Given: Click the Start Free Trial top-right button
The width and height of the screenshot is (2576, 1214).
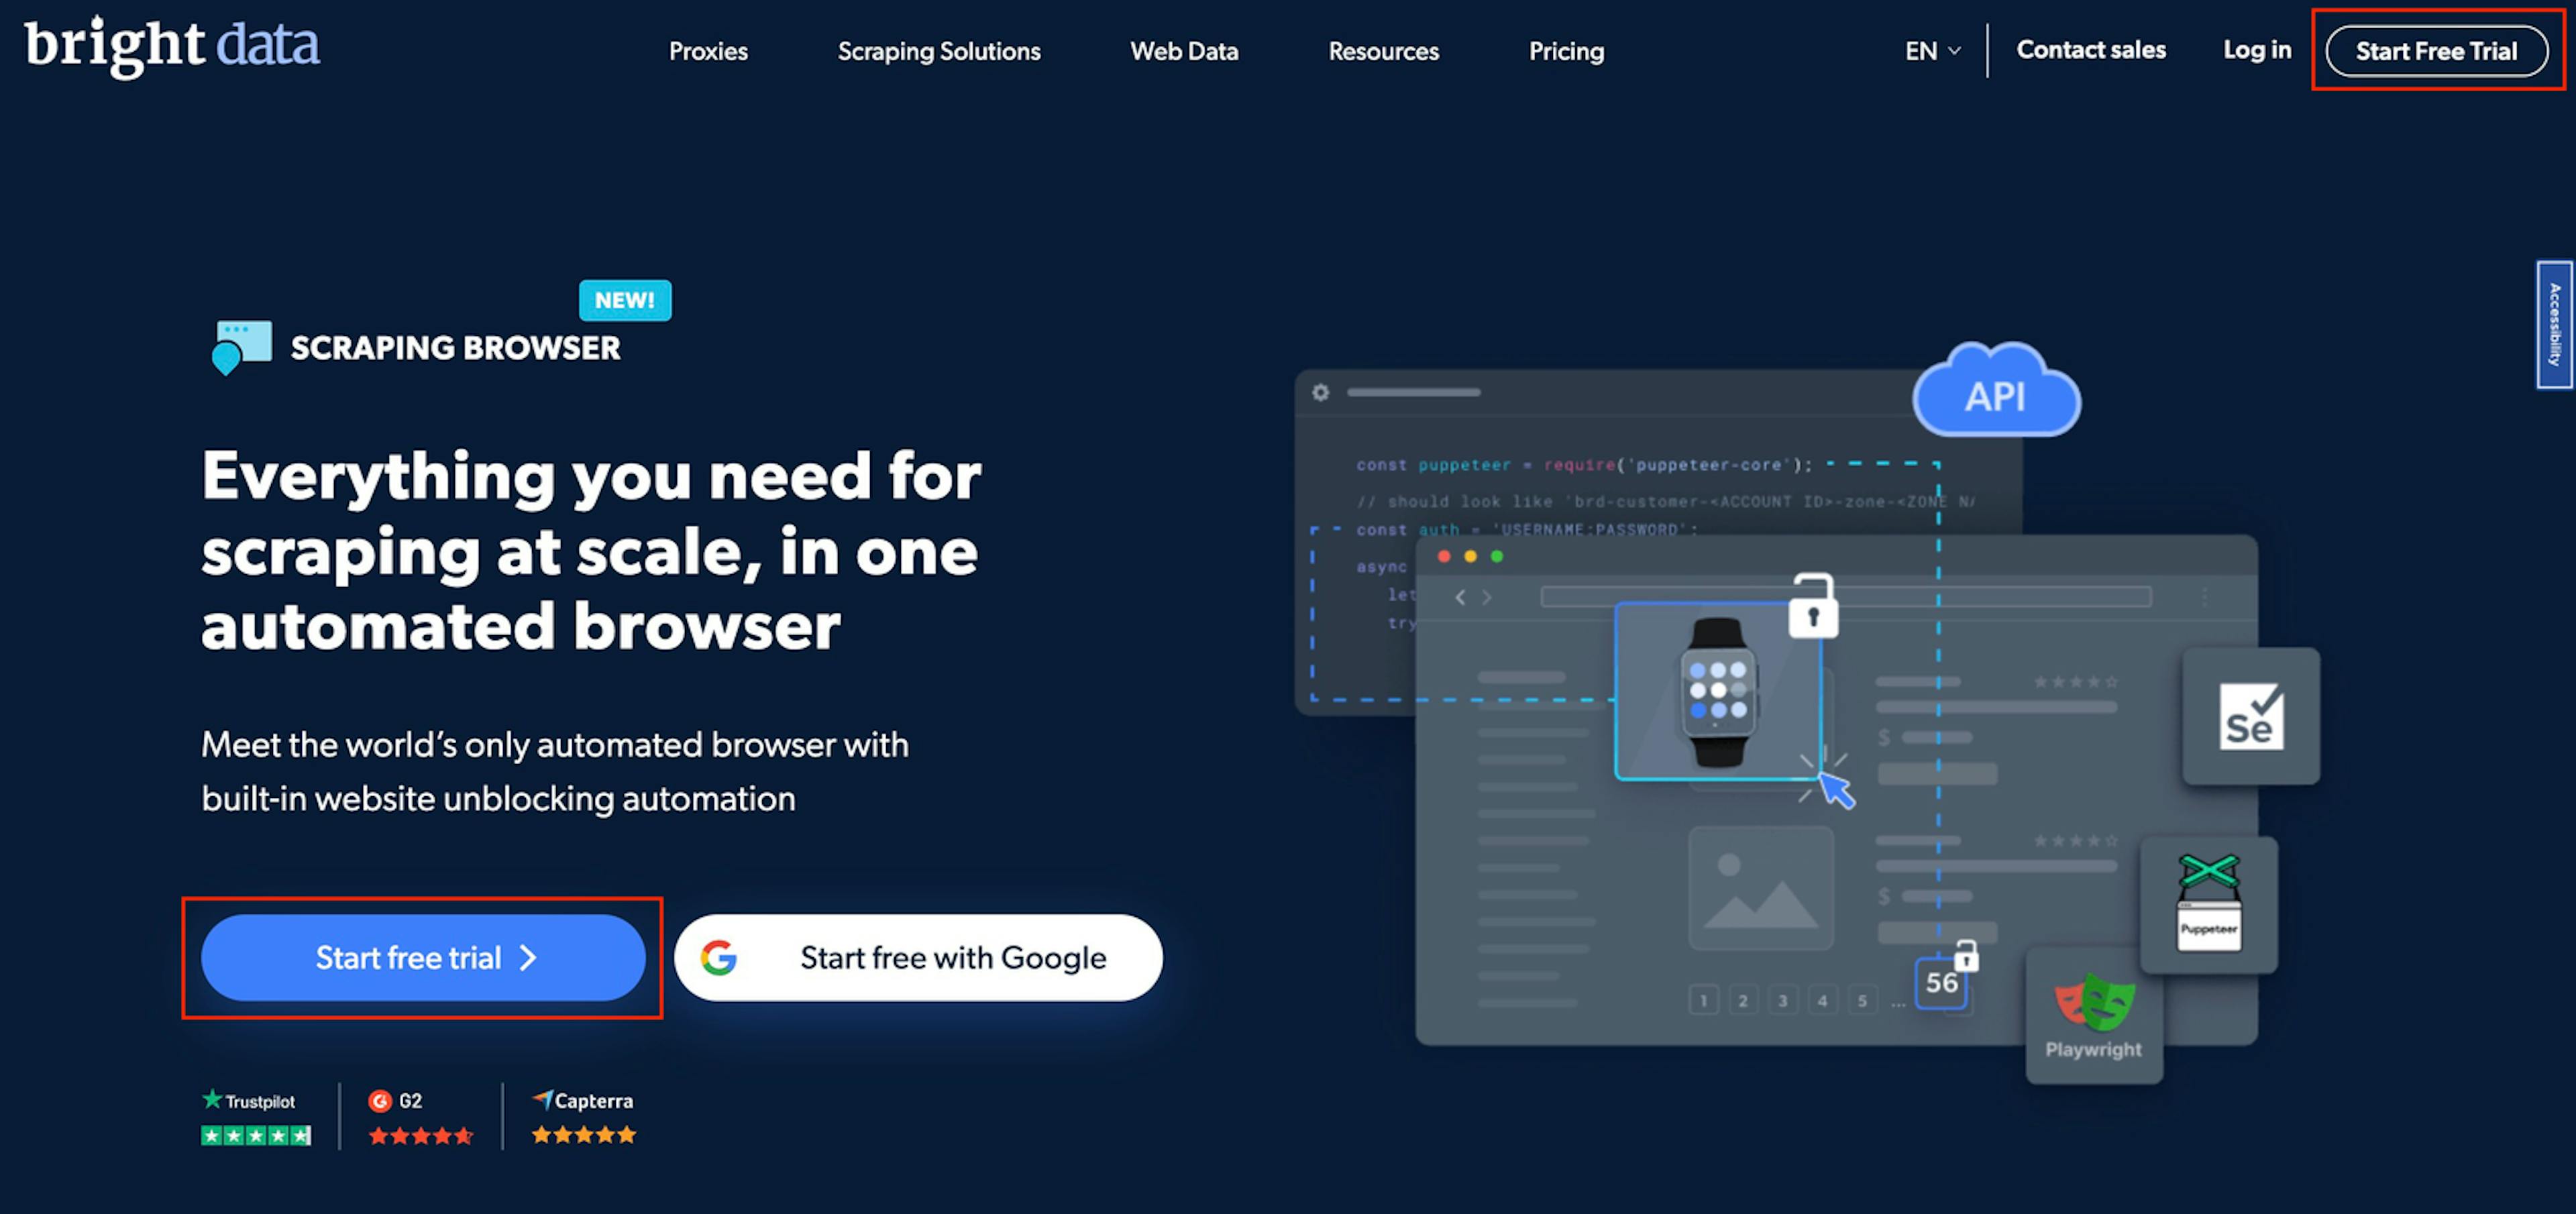Looking at the screenshot, I should (2438, 49).
